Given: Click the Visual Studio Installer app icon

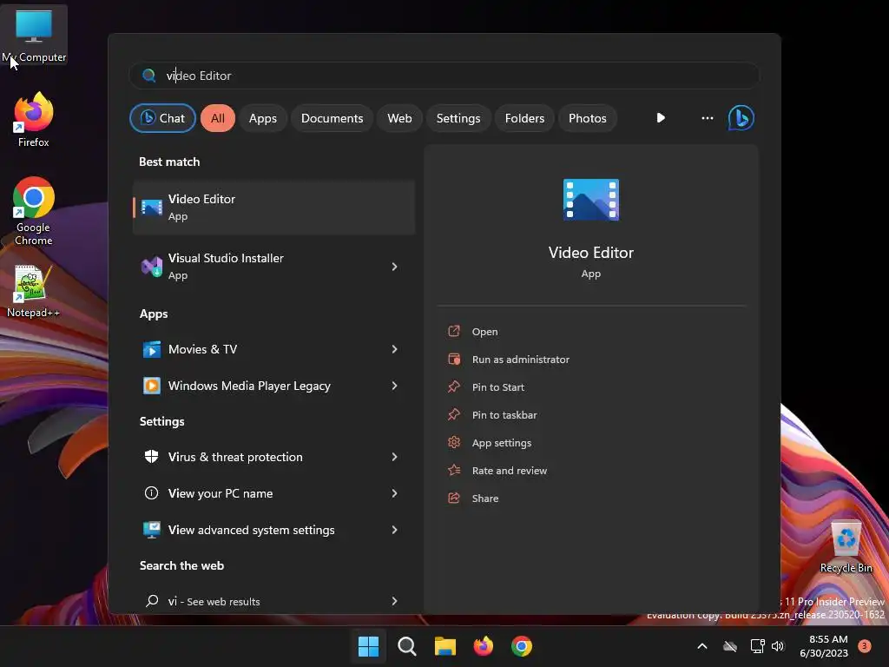Looking at the screenshot, I should [151, 267].
